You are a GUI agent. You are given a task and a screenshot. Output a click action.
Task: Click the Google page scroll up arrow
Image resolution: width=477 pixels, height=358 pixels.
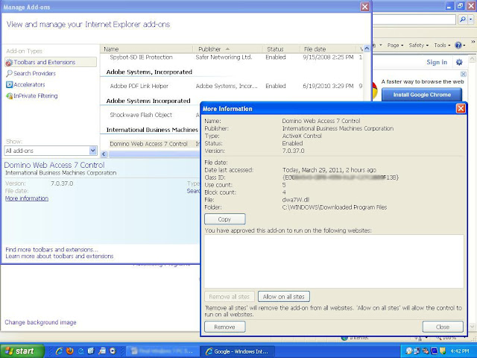pos(472,58)
